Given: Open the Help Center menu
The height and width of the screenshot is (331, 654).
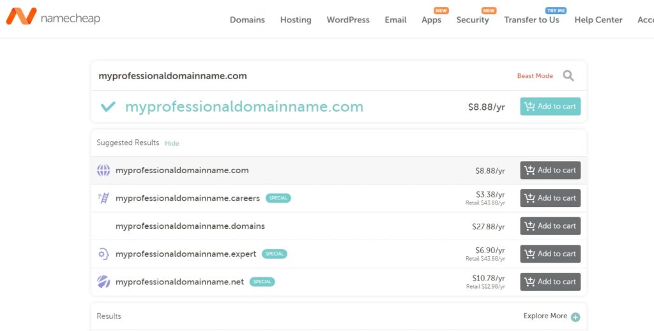Looking at the screenshot, I should (x=598, y=20).
